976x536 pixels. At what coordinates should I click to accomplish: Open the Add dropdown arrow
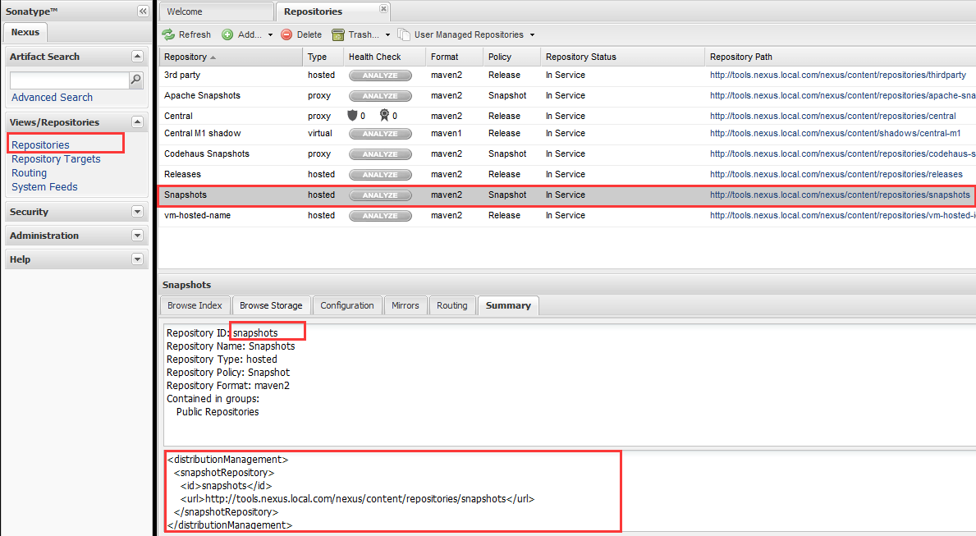[270, 34]
